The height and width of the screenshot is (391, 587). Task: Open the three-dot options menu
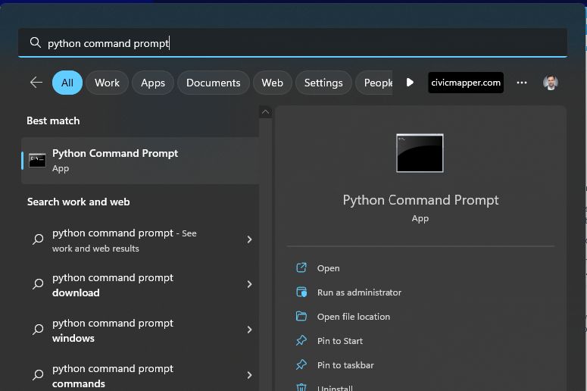coord(522,83)
